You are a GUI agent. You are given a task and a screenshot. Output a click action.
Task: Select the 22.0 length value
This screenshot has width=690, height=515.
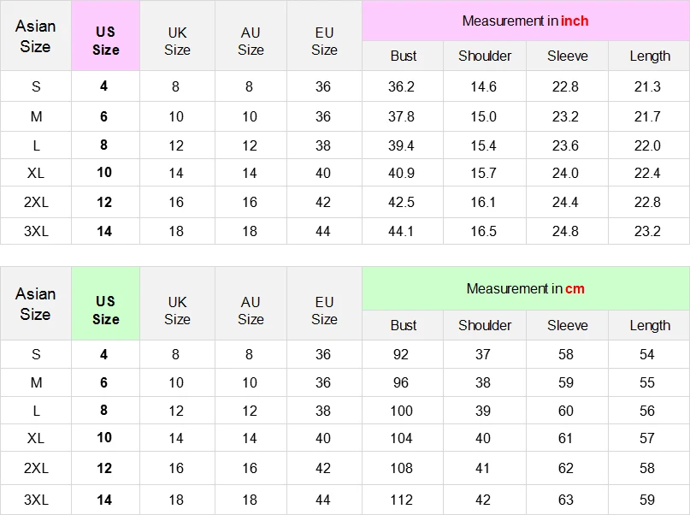pos(647,145)
